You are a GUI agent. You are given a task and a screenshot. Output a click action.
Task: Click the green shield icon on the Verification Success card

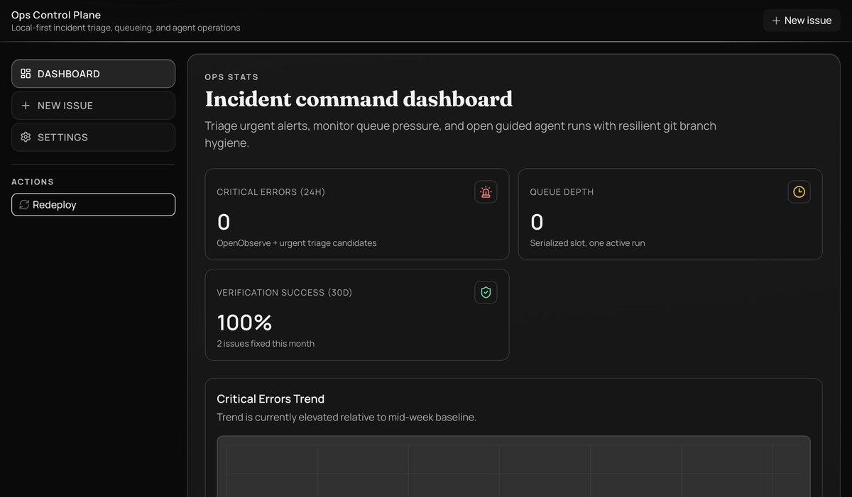click(486, 292)
